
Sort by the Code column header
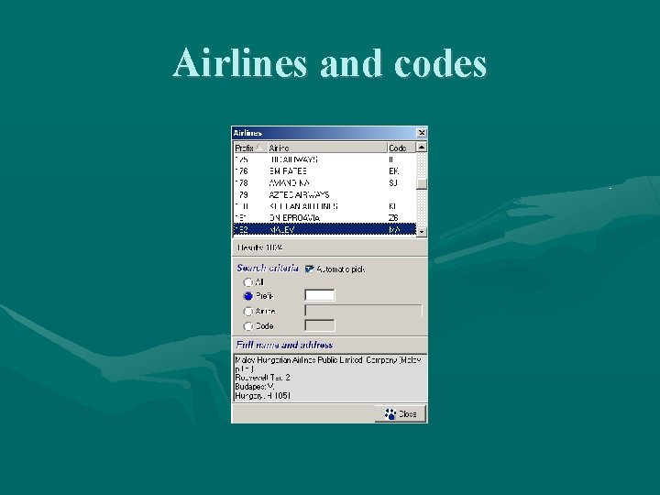click(401, 148)
